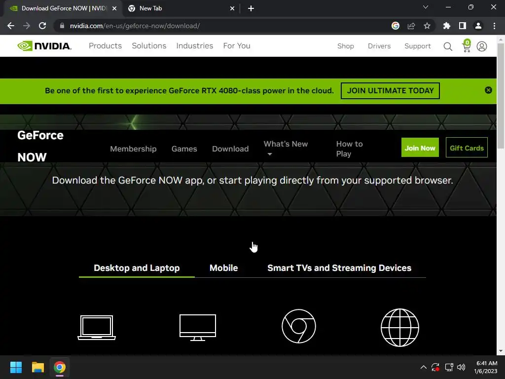Select the Chrome browser platform icon
Screen dimensions: 505x379
pyautogui.click(x=298, y=326)
